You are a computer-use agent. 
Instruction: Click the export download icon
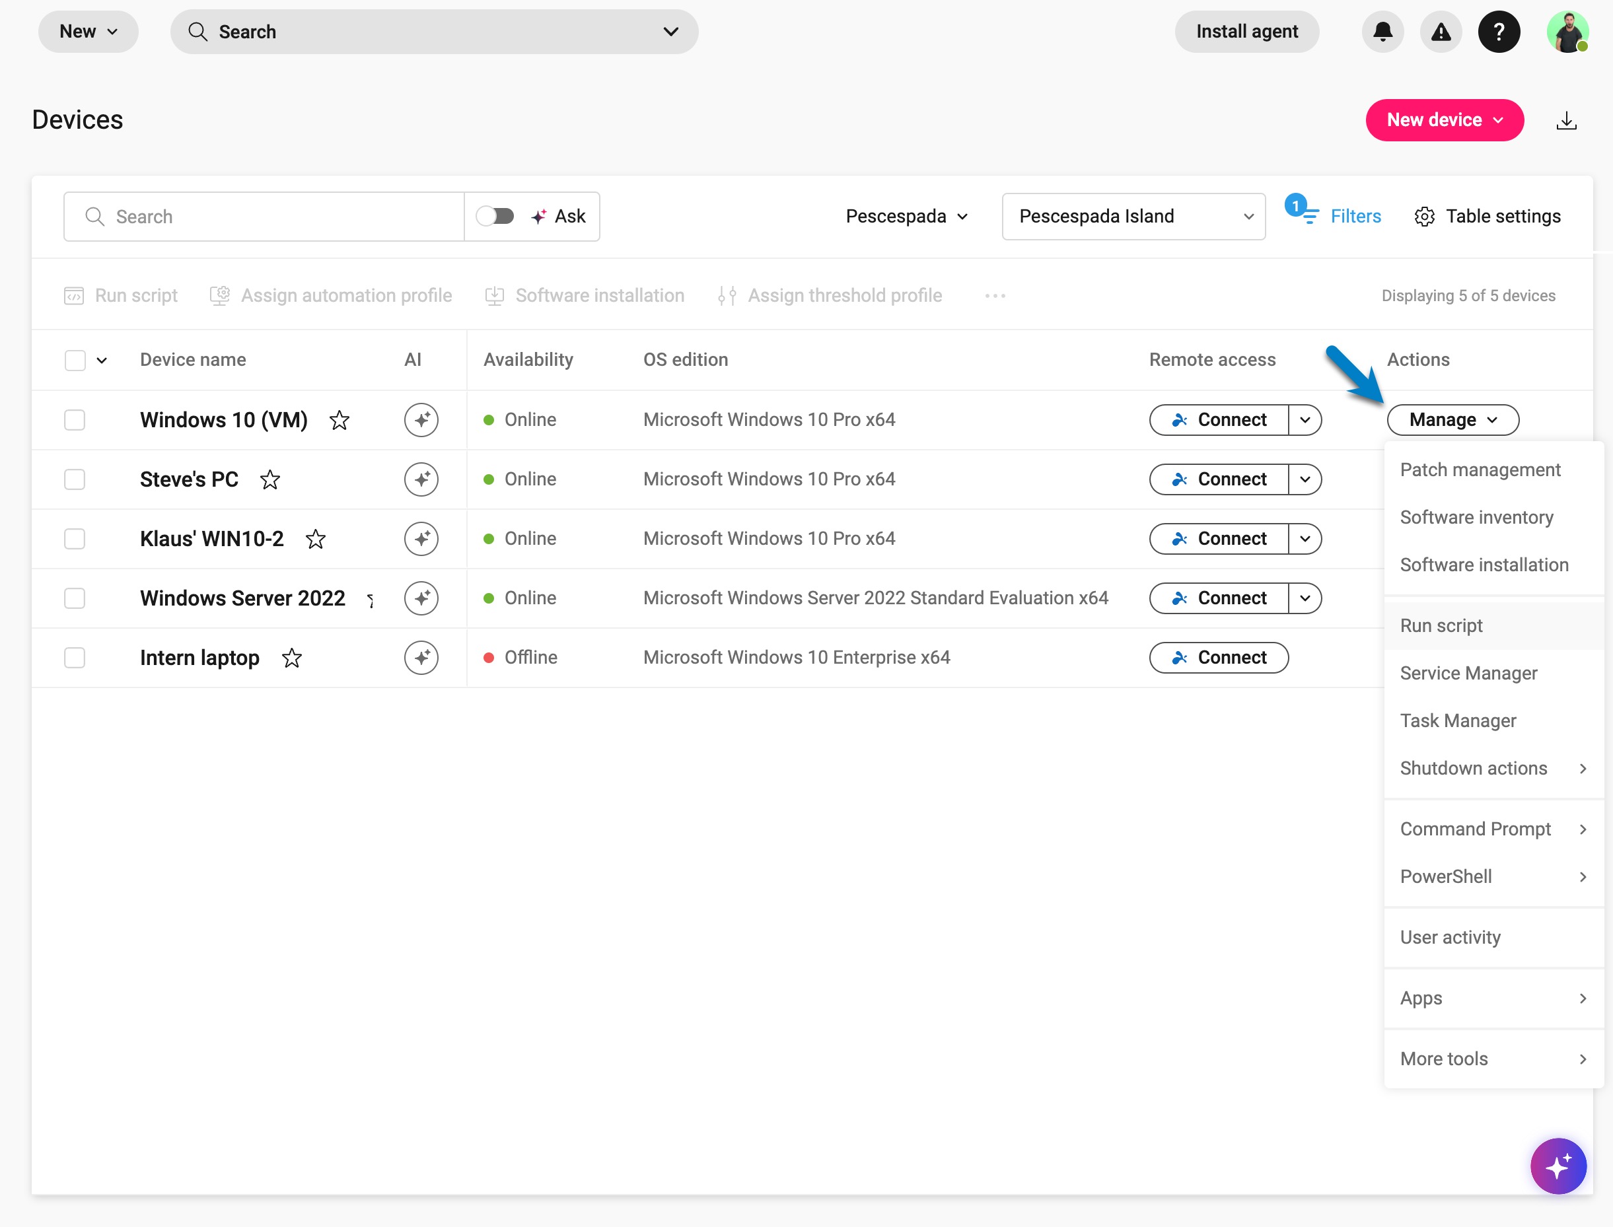click(1566, 120)
